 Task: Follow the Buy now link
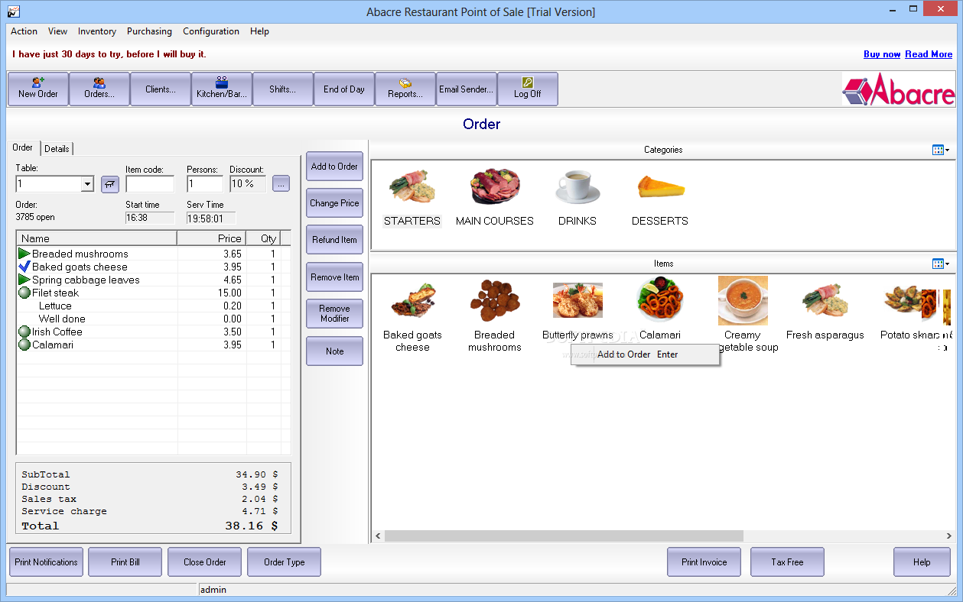[x=882, y=54]
